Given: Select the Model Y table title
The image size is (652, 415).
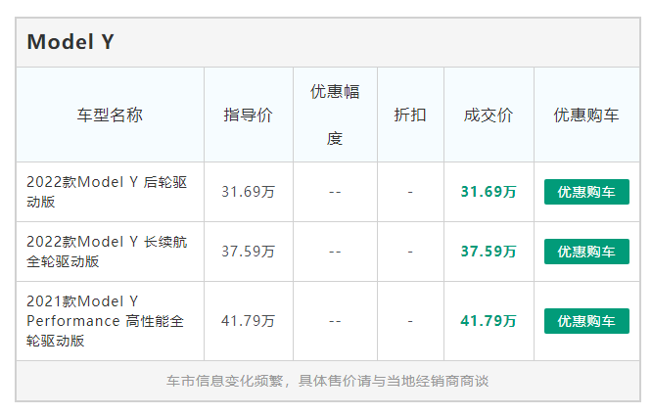Looking at the screenshot, I should [x=70, y=42].
